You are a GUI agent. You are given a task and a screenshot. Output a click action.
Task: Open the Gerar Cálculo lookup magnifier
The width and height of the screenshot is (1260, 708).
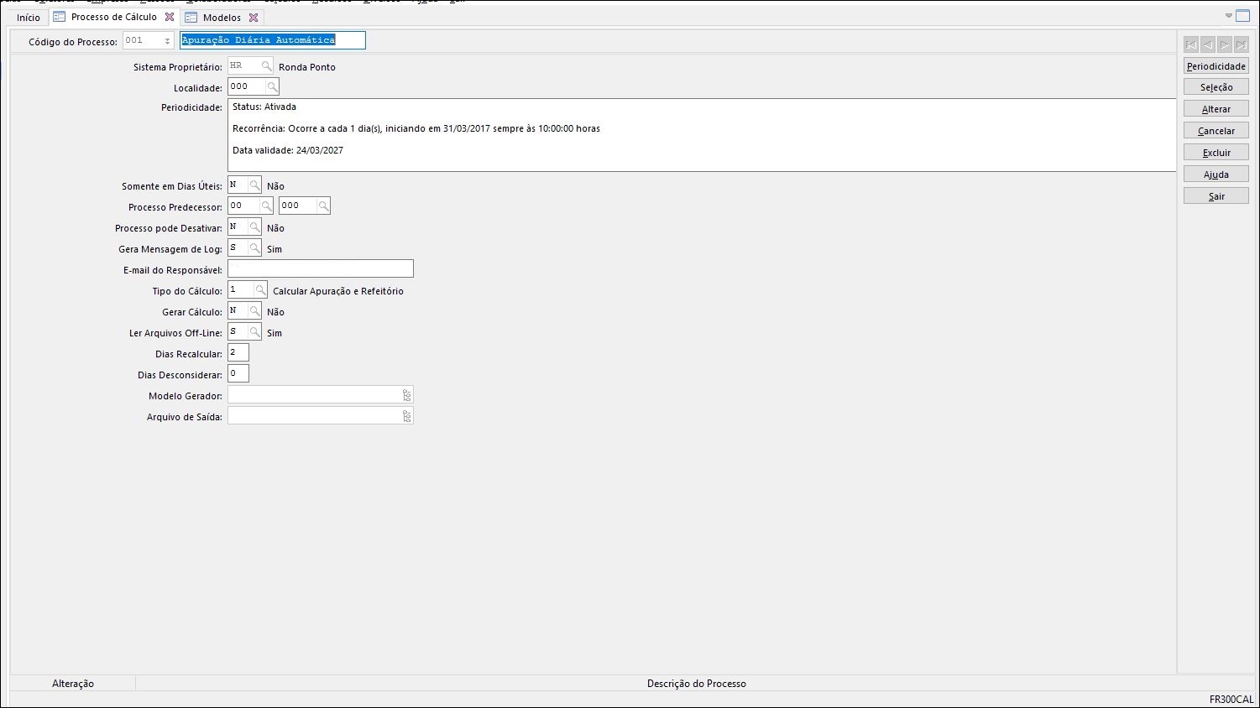point(254,311)
